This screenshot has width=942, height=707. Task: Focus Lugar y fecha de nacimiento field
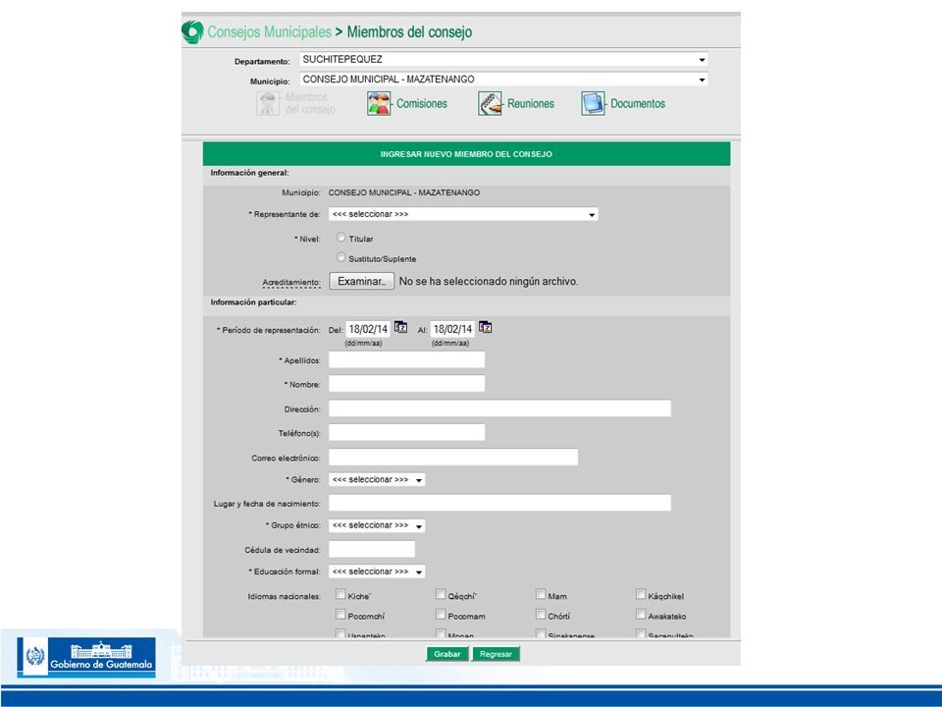499,503
